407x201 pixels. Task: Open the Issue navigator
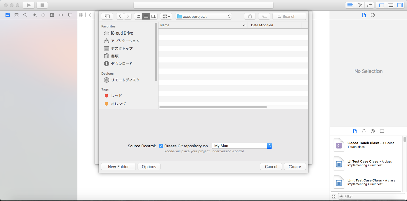pyautogui.click(x=34, y=15)
